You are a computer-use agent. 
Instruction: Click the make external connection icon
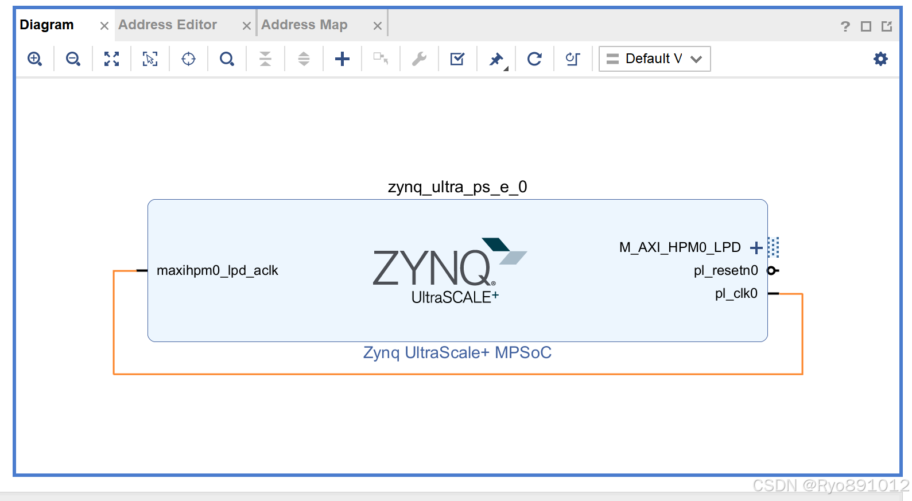(381, 59)
